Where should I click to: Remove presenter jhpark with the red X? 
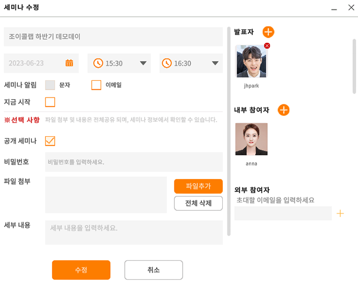267,46
